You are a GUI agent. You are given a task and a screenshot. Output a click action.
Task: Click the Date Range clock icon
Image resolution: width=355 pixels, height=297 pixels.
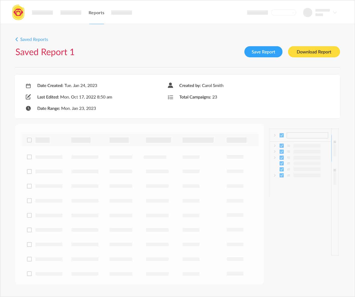[28, 108]
